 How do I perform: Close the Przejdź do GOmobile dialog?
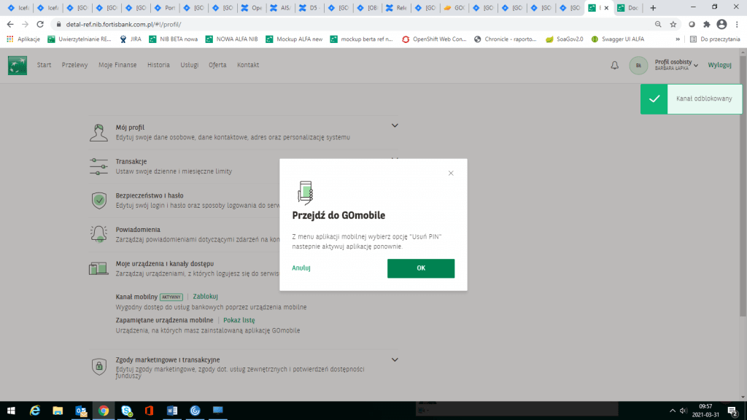451,173
